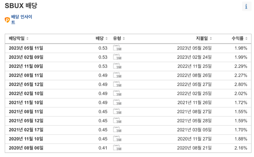Image resolution: width=254 pixels, height=157 pixels.
Task: Click the 2.29% yield value
Action: point(241,66)
